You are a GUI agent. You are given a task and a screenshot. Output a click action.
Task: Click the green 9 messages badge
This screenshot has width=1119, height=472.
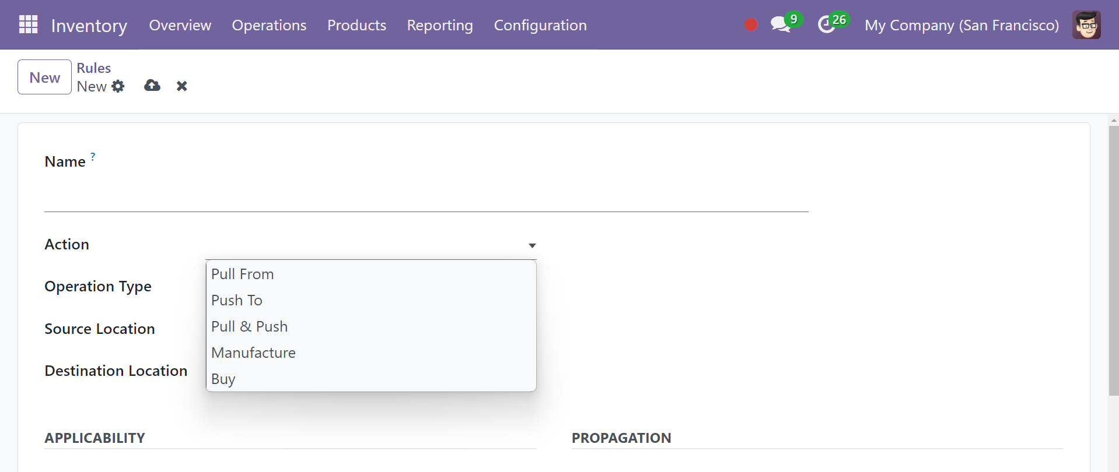click(x=793, y=19)
